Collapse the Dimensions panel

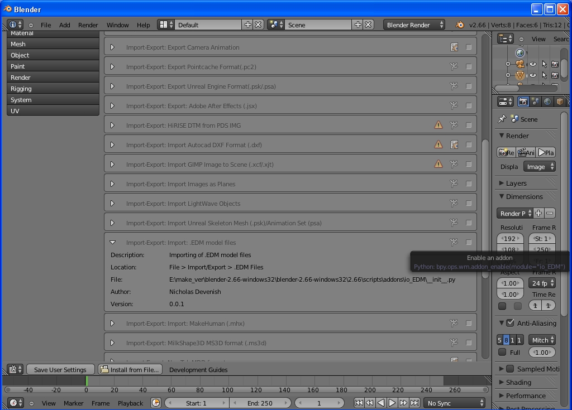click(502, 196)
